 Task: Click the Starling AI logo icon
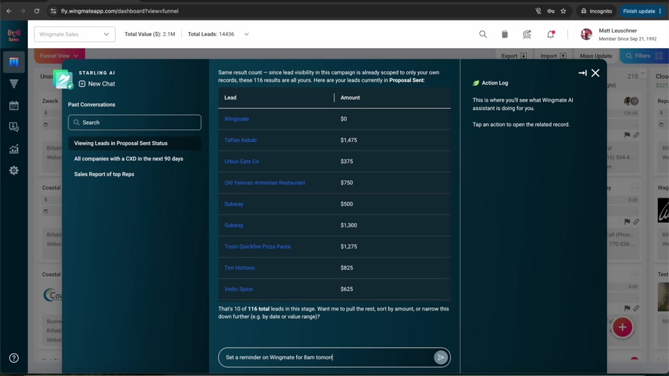click(x=63, y=79)
